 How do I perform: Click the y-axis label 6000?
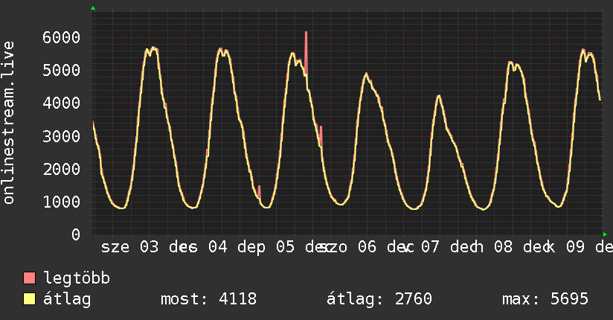(62, 37)
